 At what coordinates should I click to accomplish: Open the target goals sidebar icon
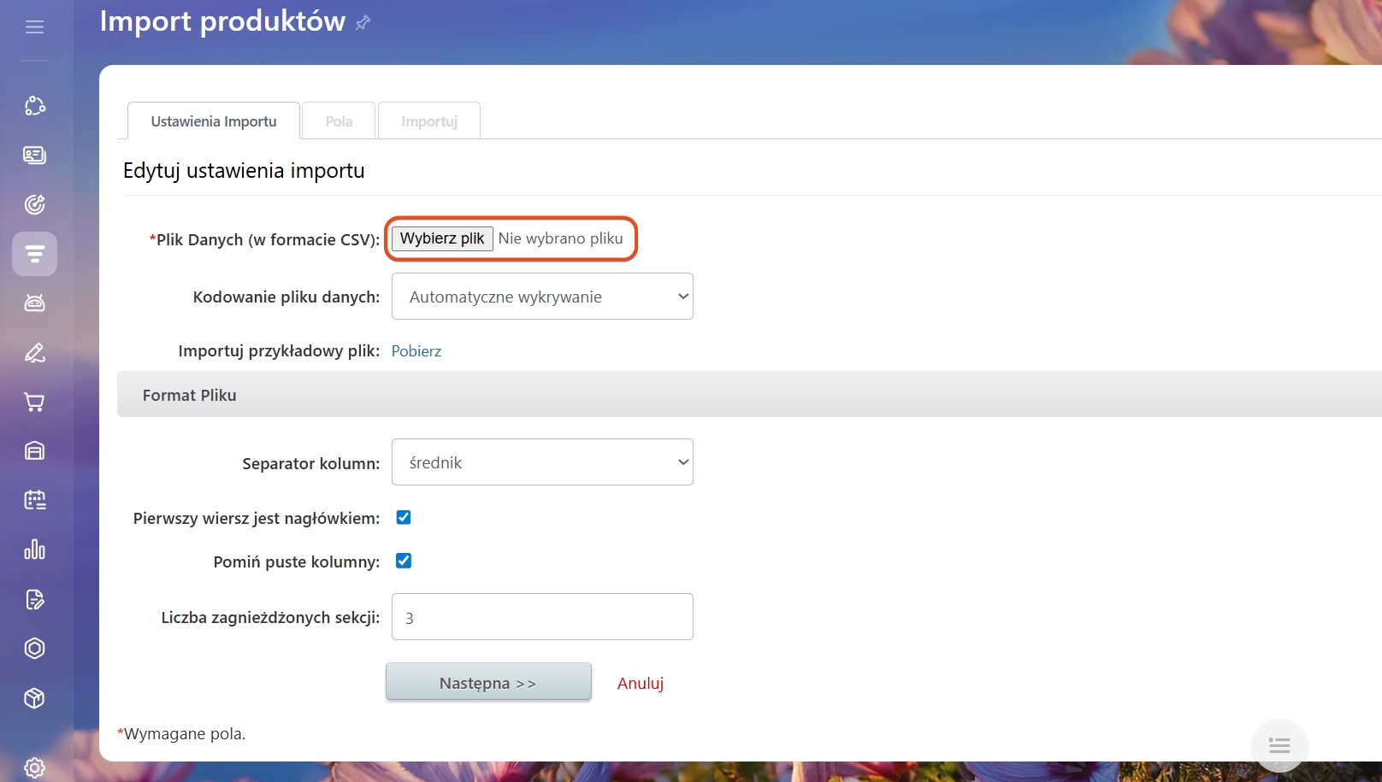tap(34, 204)
